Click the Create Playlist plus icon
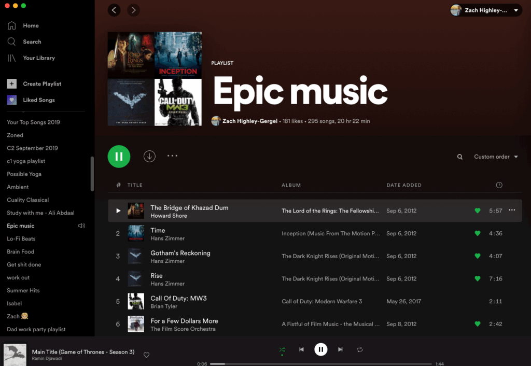Viewport: 531px width, 366px height. [11, 83]
